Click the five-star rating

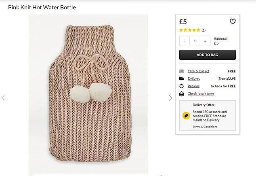(190, 30)
